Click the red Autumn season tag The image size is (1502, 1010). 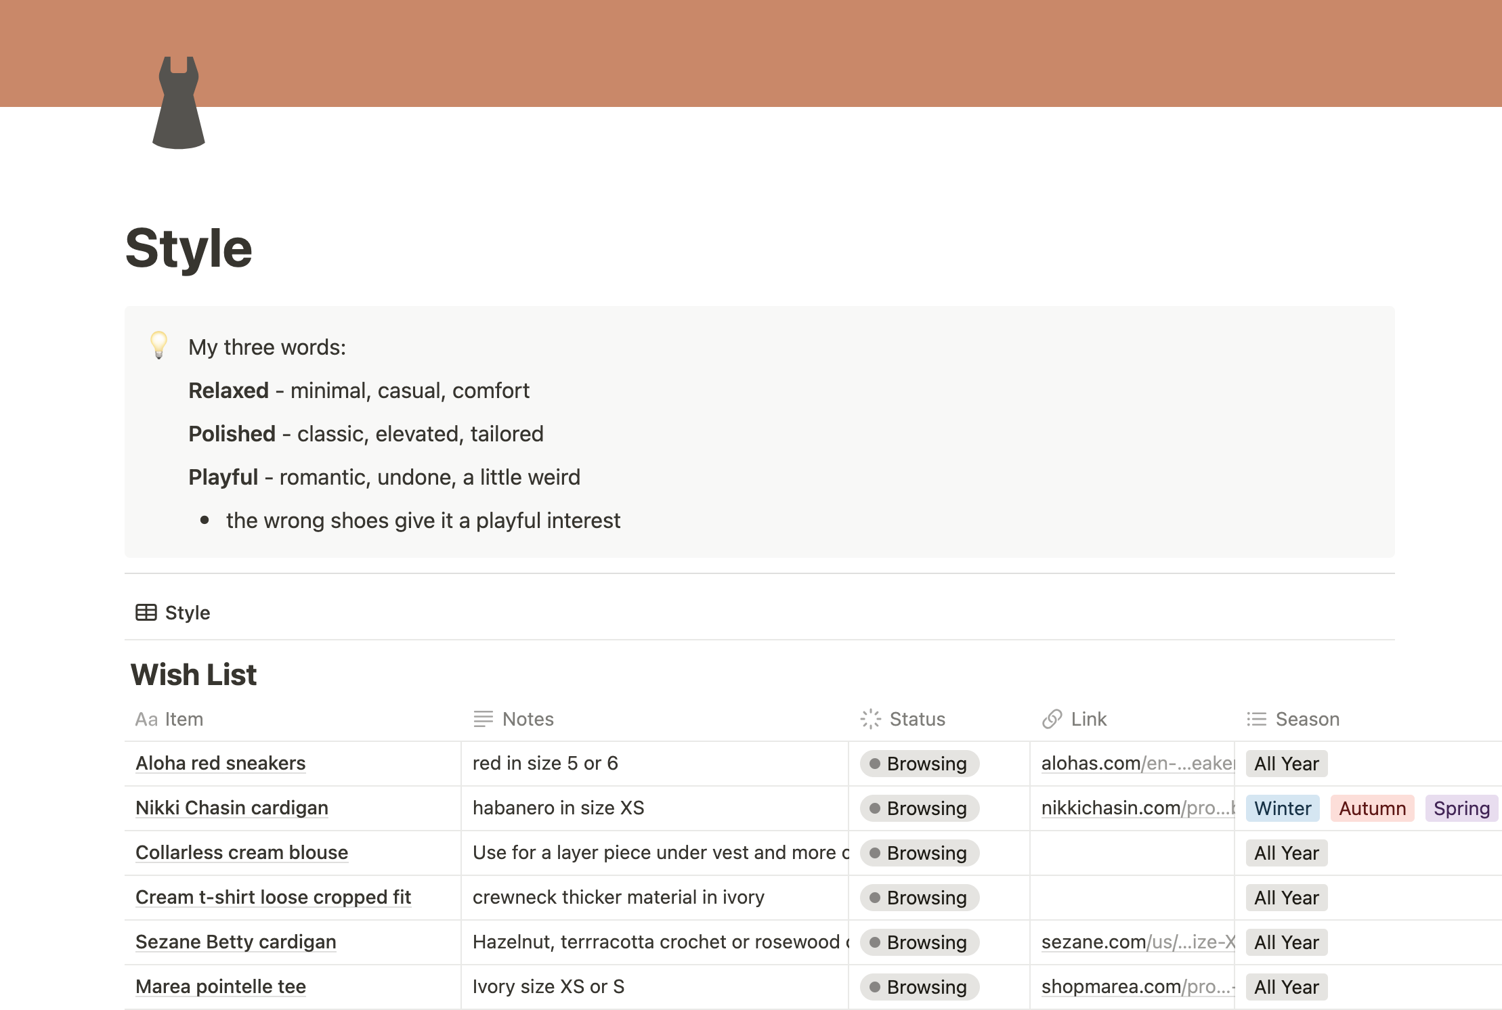(x=1372, y=808)
